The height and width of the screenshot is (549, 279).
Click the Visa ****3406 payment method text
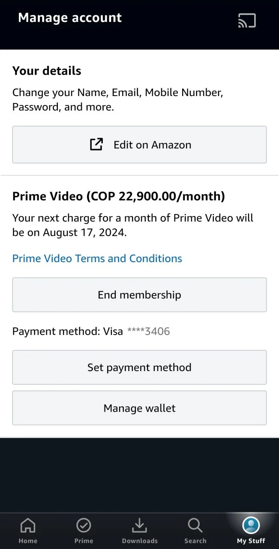tap(136, 331)
